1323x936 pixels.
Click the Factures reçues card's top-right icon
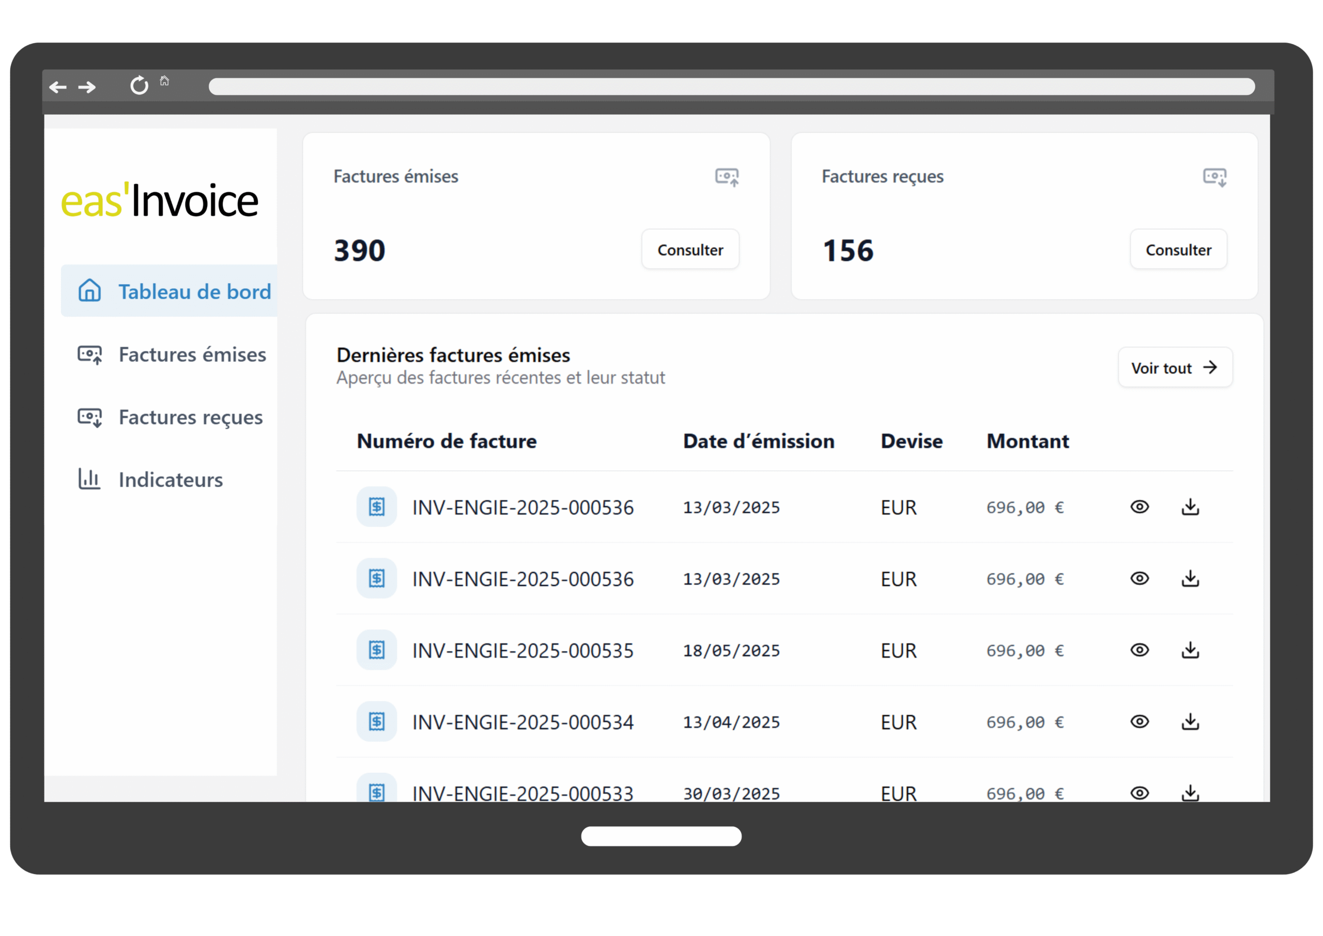[x=1214, y=177]
